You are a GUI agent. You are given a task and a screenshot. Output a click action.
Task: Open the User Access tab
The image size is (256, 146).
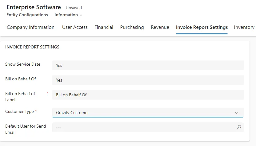coord(75,27)
